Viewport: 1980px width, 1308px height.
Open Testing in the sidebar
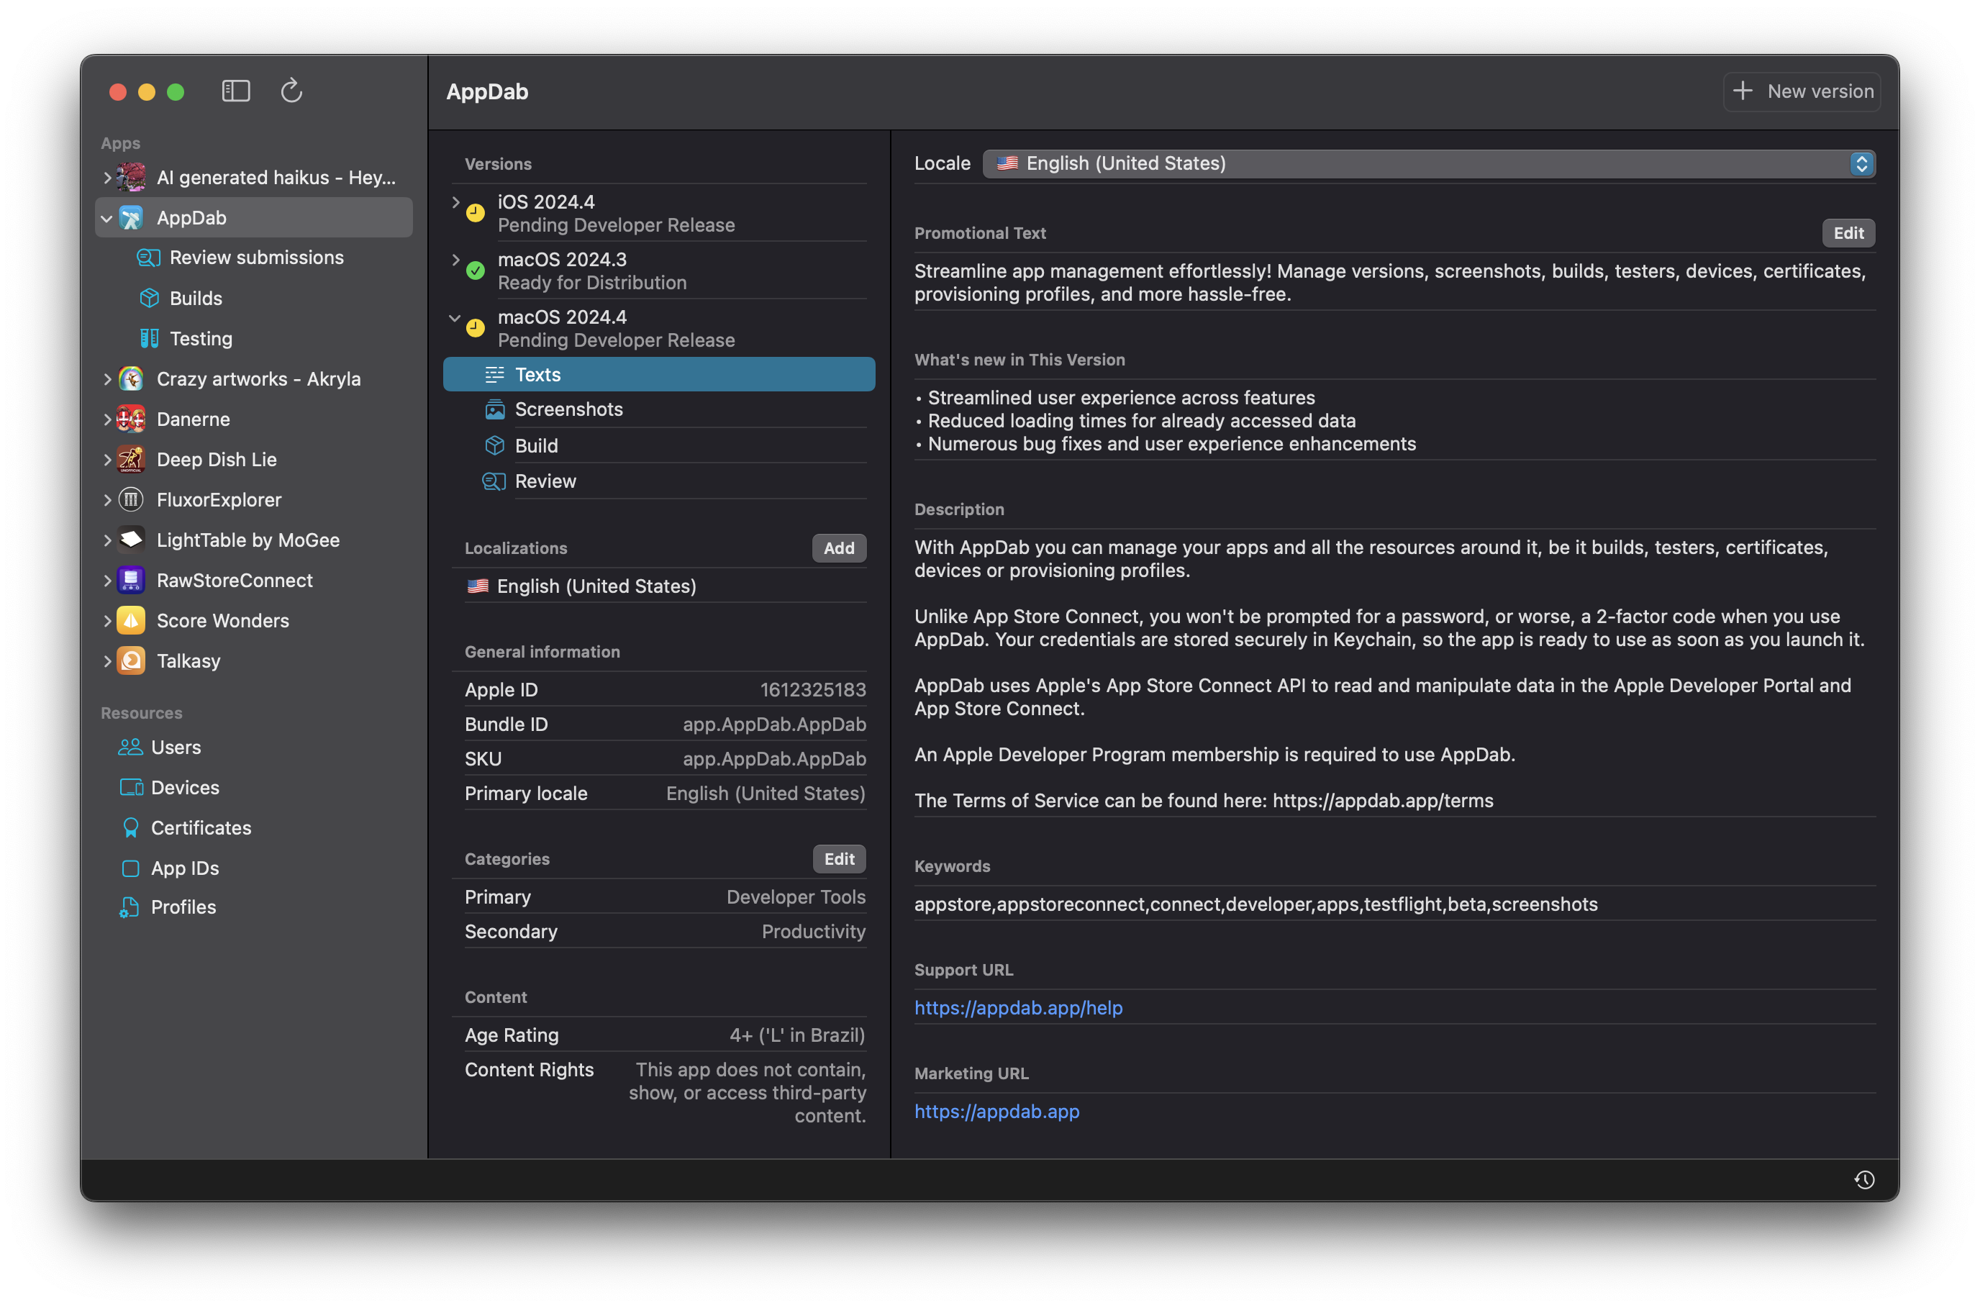point(200,339)
